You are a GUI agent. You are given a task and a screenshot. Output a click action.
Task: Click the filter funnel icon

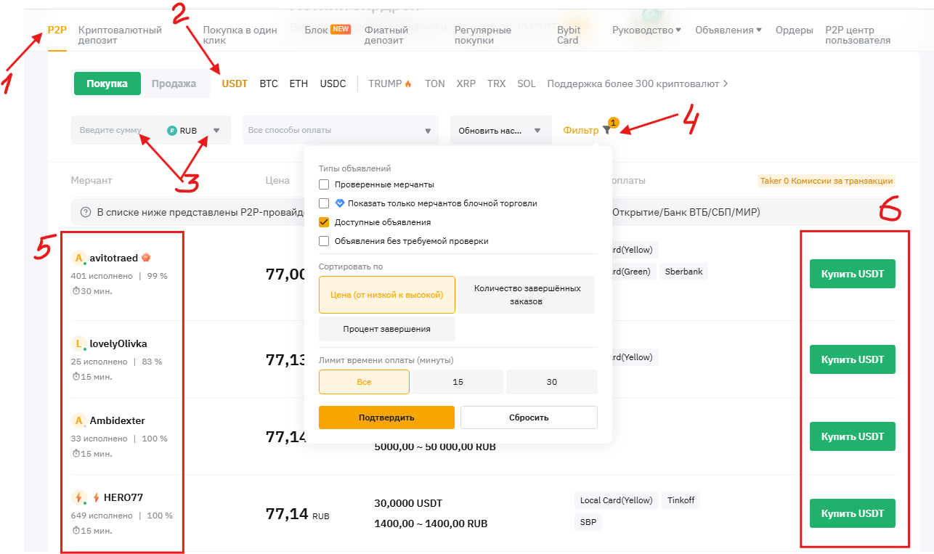coord(607,131)
